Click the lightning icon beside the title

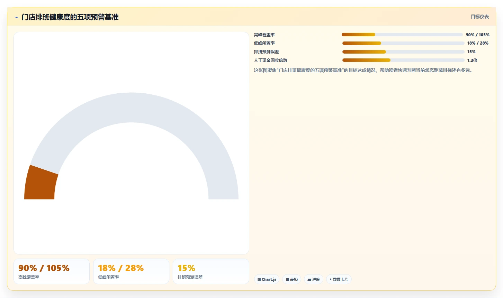(16, 17)
